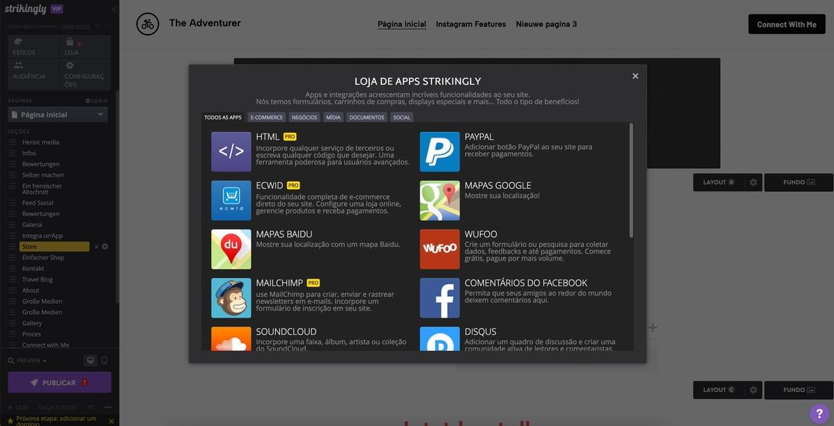Dismiss the Próxima etapa banner

coord(111,421)
